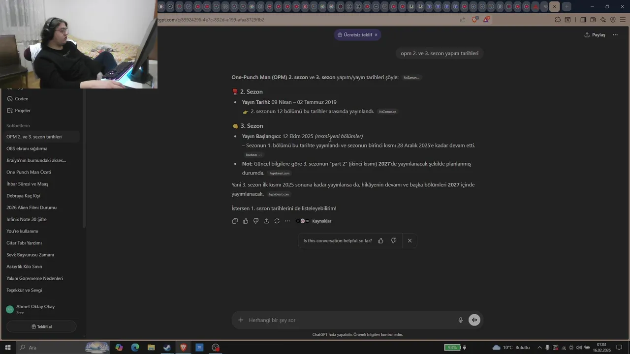Close the active browser tab
This screenshot has width=630, height=354.
tap(555, 6)
